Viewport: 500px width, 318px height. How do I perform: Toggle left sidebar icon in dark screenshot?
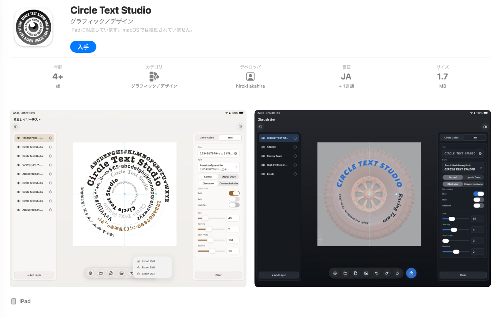[260, 127]
